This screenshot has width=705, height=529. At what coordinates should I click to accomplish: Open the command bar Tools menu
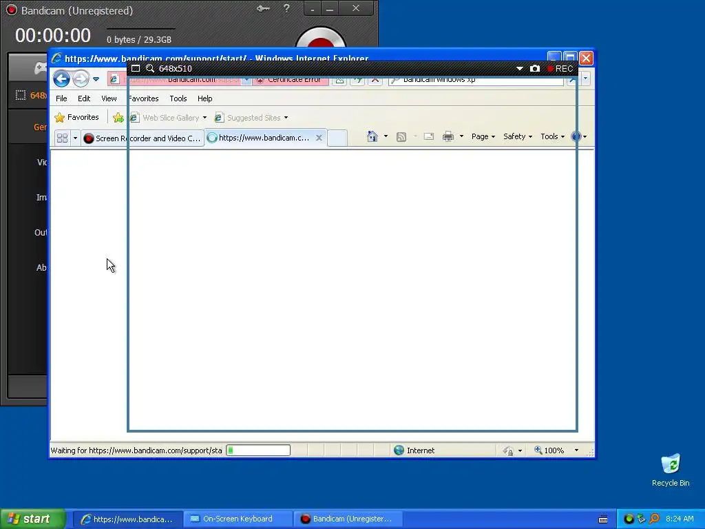tap(552, 136)
